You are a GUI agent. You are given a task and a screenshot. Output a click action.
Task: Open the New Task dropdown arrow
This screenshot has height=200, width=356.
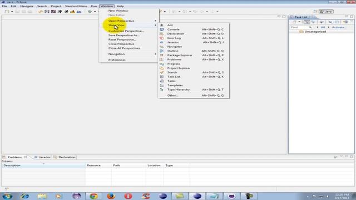coord(299,22)
